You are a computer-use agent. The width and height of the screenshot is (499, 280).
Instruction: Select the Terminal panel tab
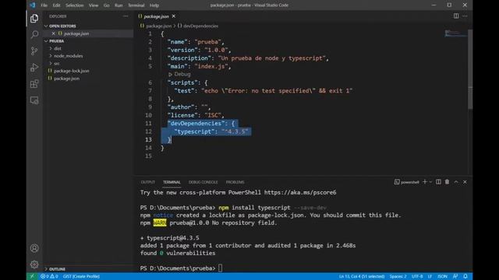coord(172,182)
